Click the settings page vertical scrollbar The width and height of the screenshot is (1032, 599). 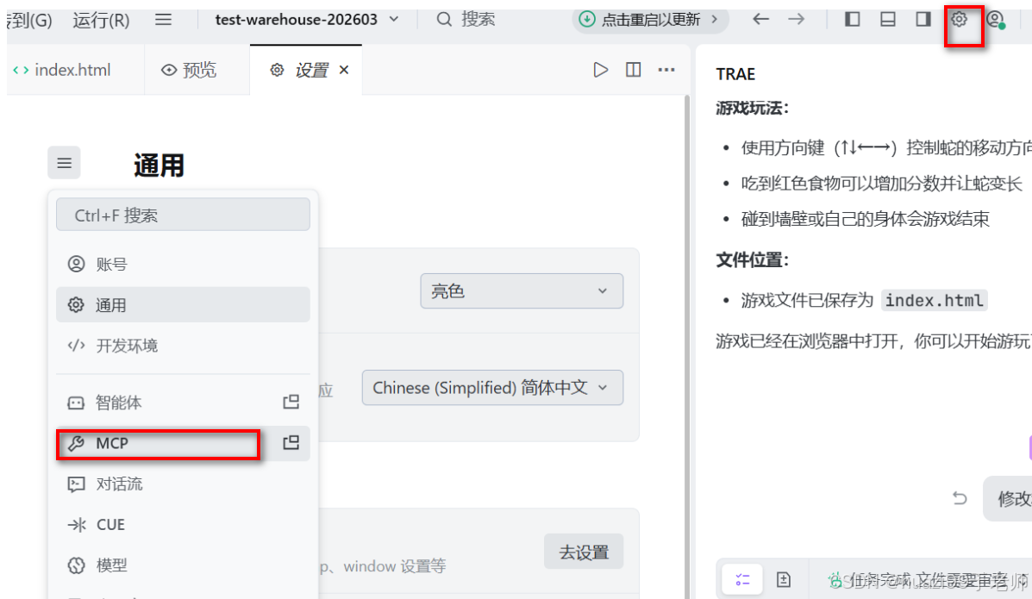pyautogui.click(x=687, y=346)
